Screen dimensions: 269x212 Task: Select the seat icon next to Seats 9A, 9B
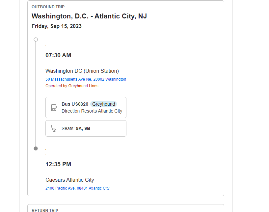point(53,128)
